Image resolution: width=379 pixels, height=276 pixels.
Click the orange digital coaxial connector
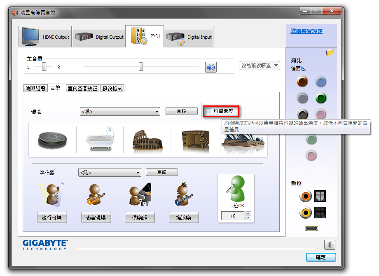[306, 196]
